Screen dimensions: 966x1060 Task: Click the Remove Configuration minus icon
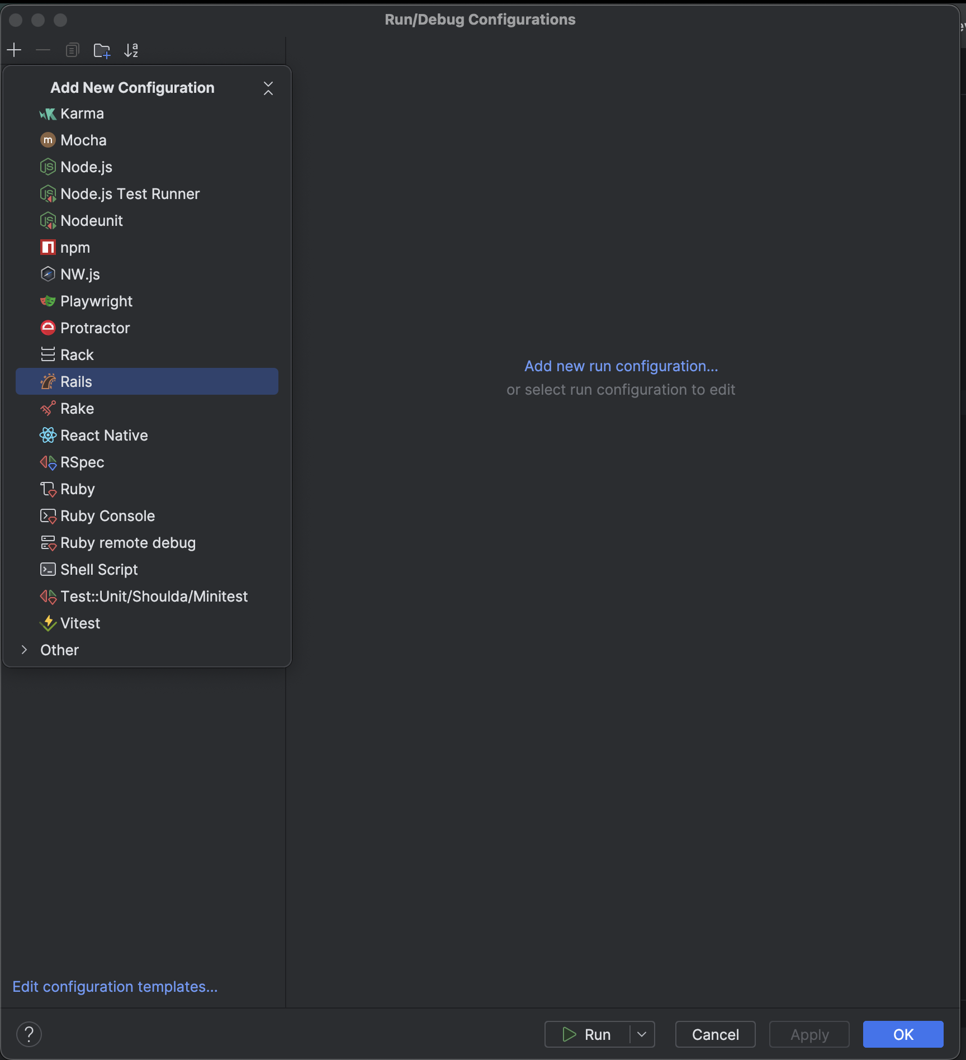click(x=43, y=50)
